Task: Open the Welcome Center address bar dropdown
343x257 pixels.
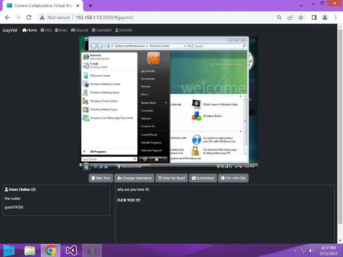Action: point(185,46)
